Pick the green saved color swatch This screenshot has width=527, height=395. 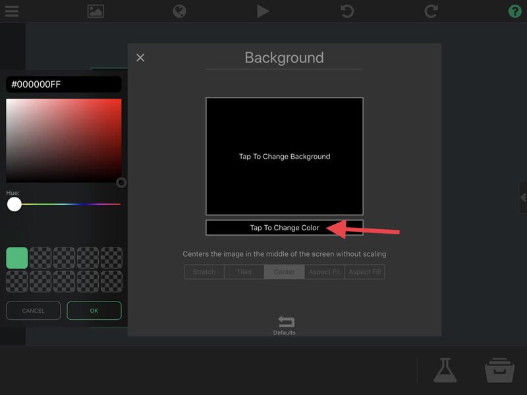coord(17,258)
